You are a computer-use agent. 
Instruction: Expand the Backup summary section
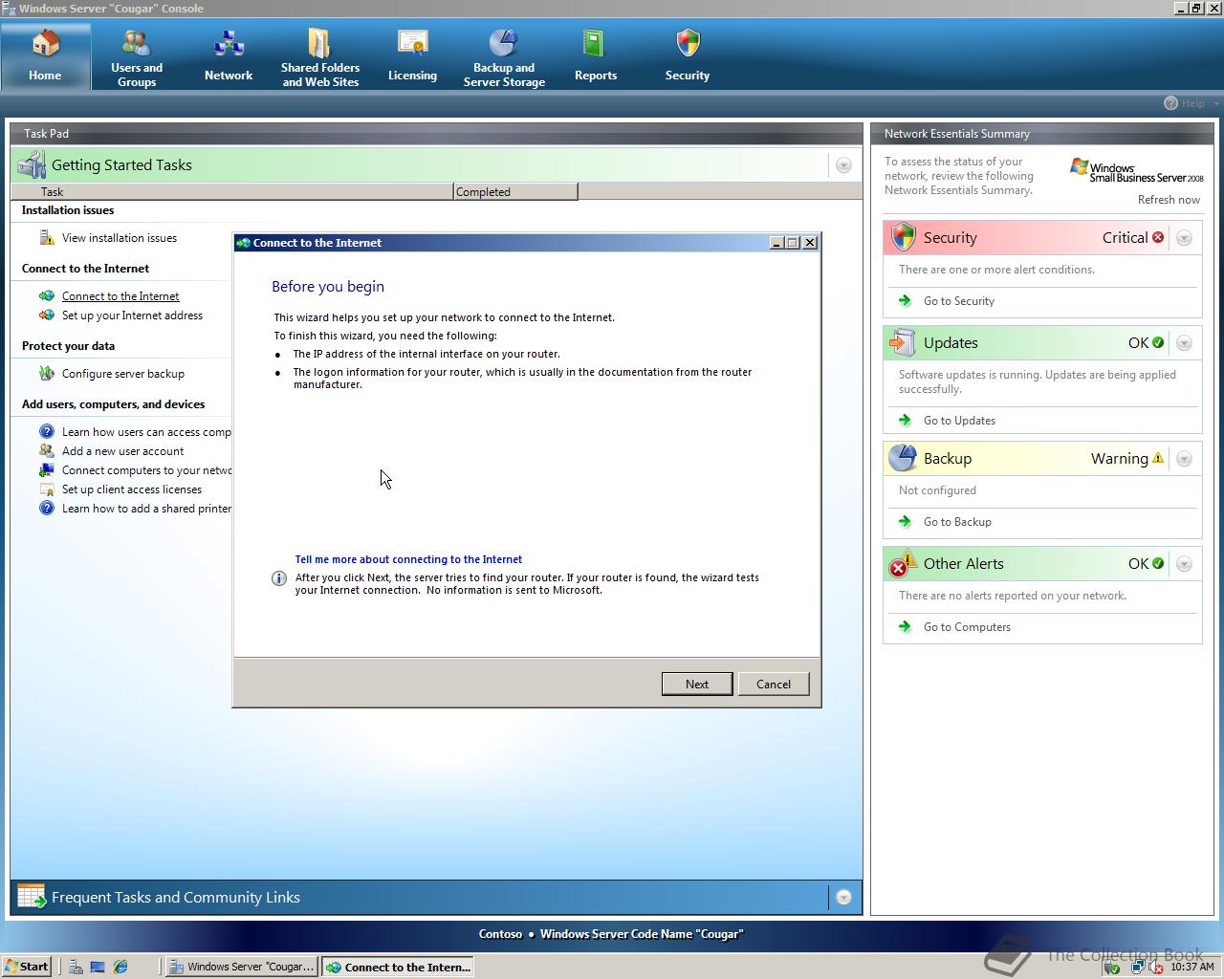click(1184, 459)
